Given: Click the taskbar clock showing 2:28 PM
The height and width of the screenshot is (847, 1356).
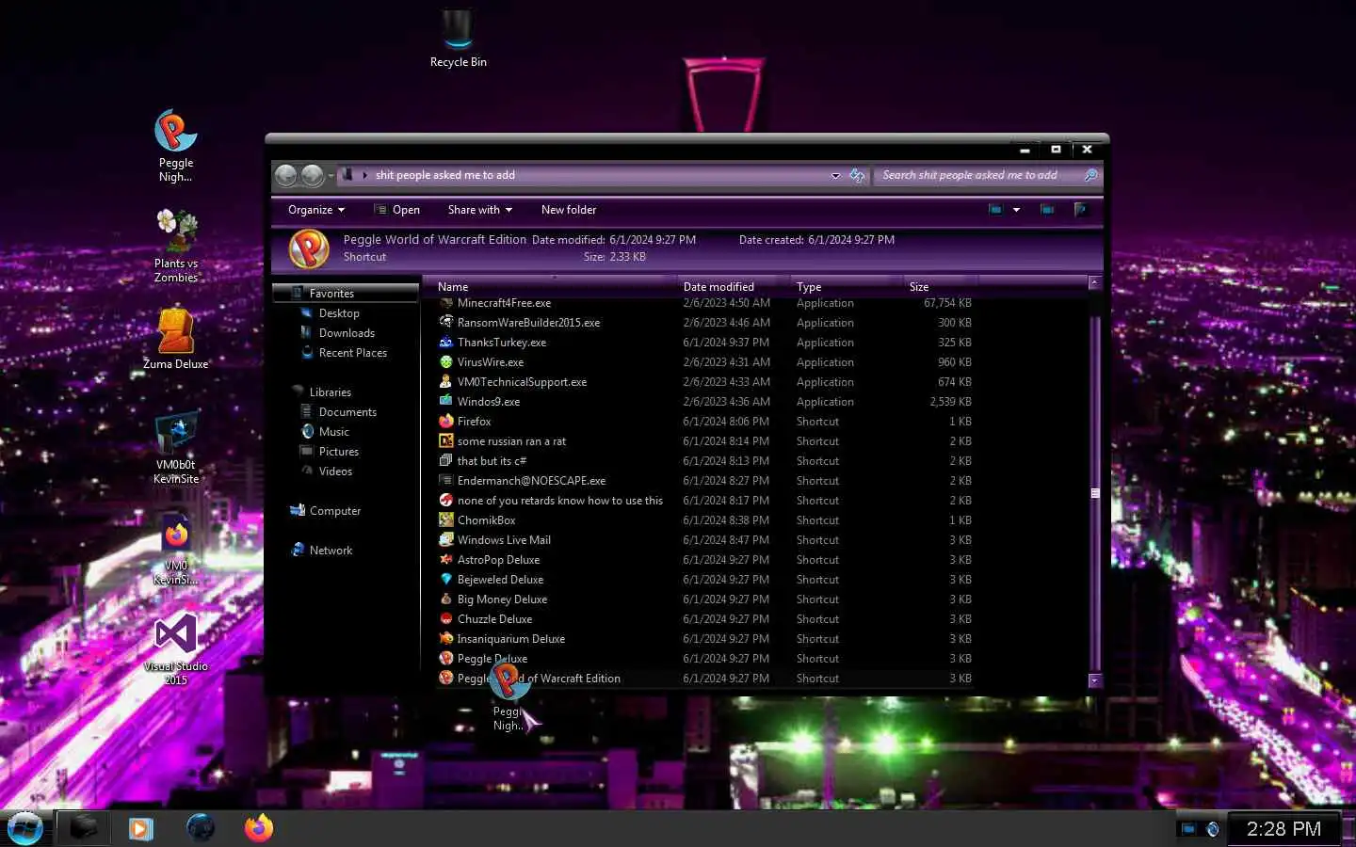Looking at the screenshot, I should 1283,829.
